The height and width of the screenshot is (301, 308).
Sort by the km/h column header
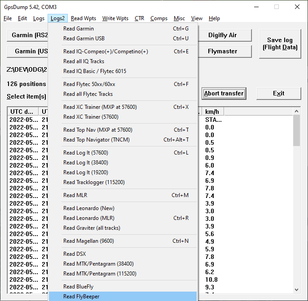[x=213, y=112]
